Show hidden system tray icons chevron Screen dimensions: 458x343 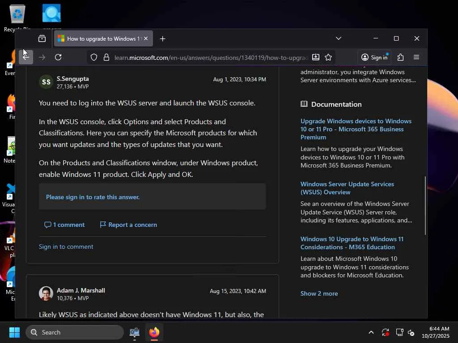(x=371, y=332)
